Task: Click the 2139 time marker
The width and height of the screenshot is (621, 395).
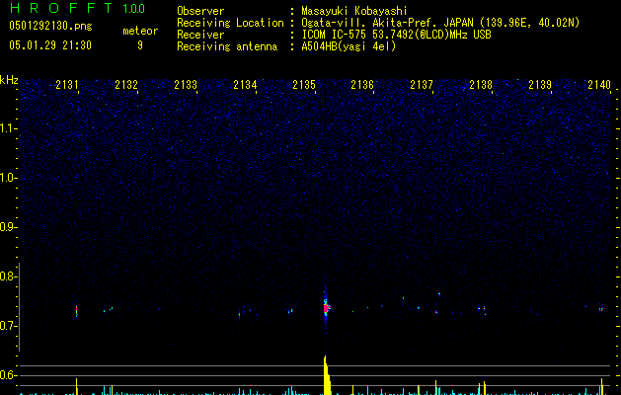Action: pos(540,85)
